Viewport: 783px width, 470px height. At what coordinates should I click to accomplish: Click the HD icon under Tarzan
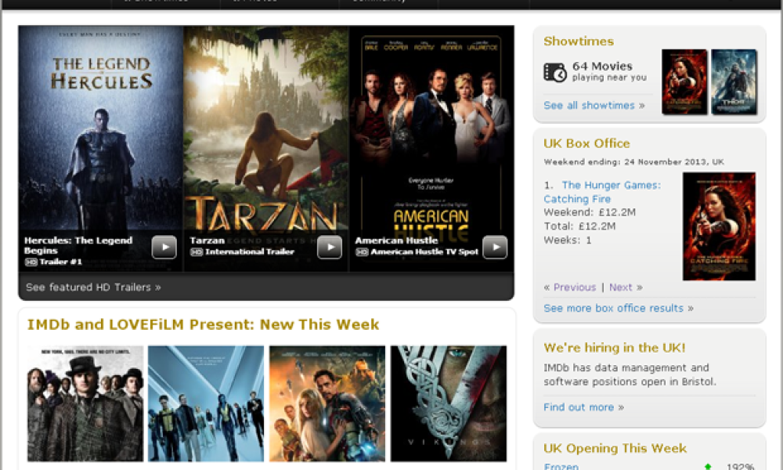pyautogui.click(x=197, y=252)
